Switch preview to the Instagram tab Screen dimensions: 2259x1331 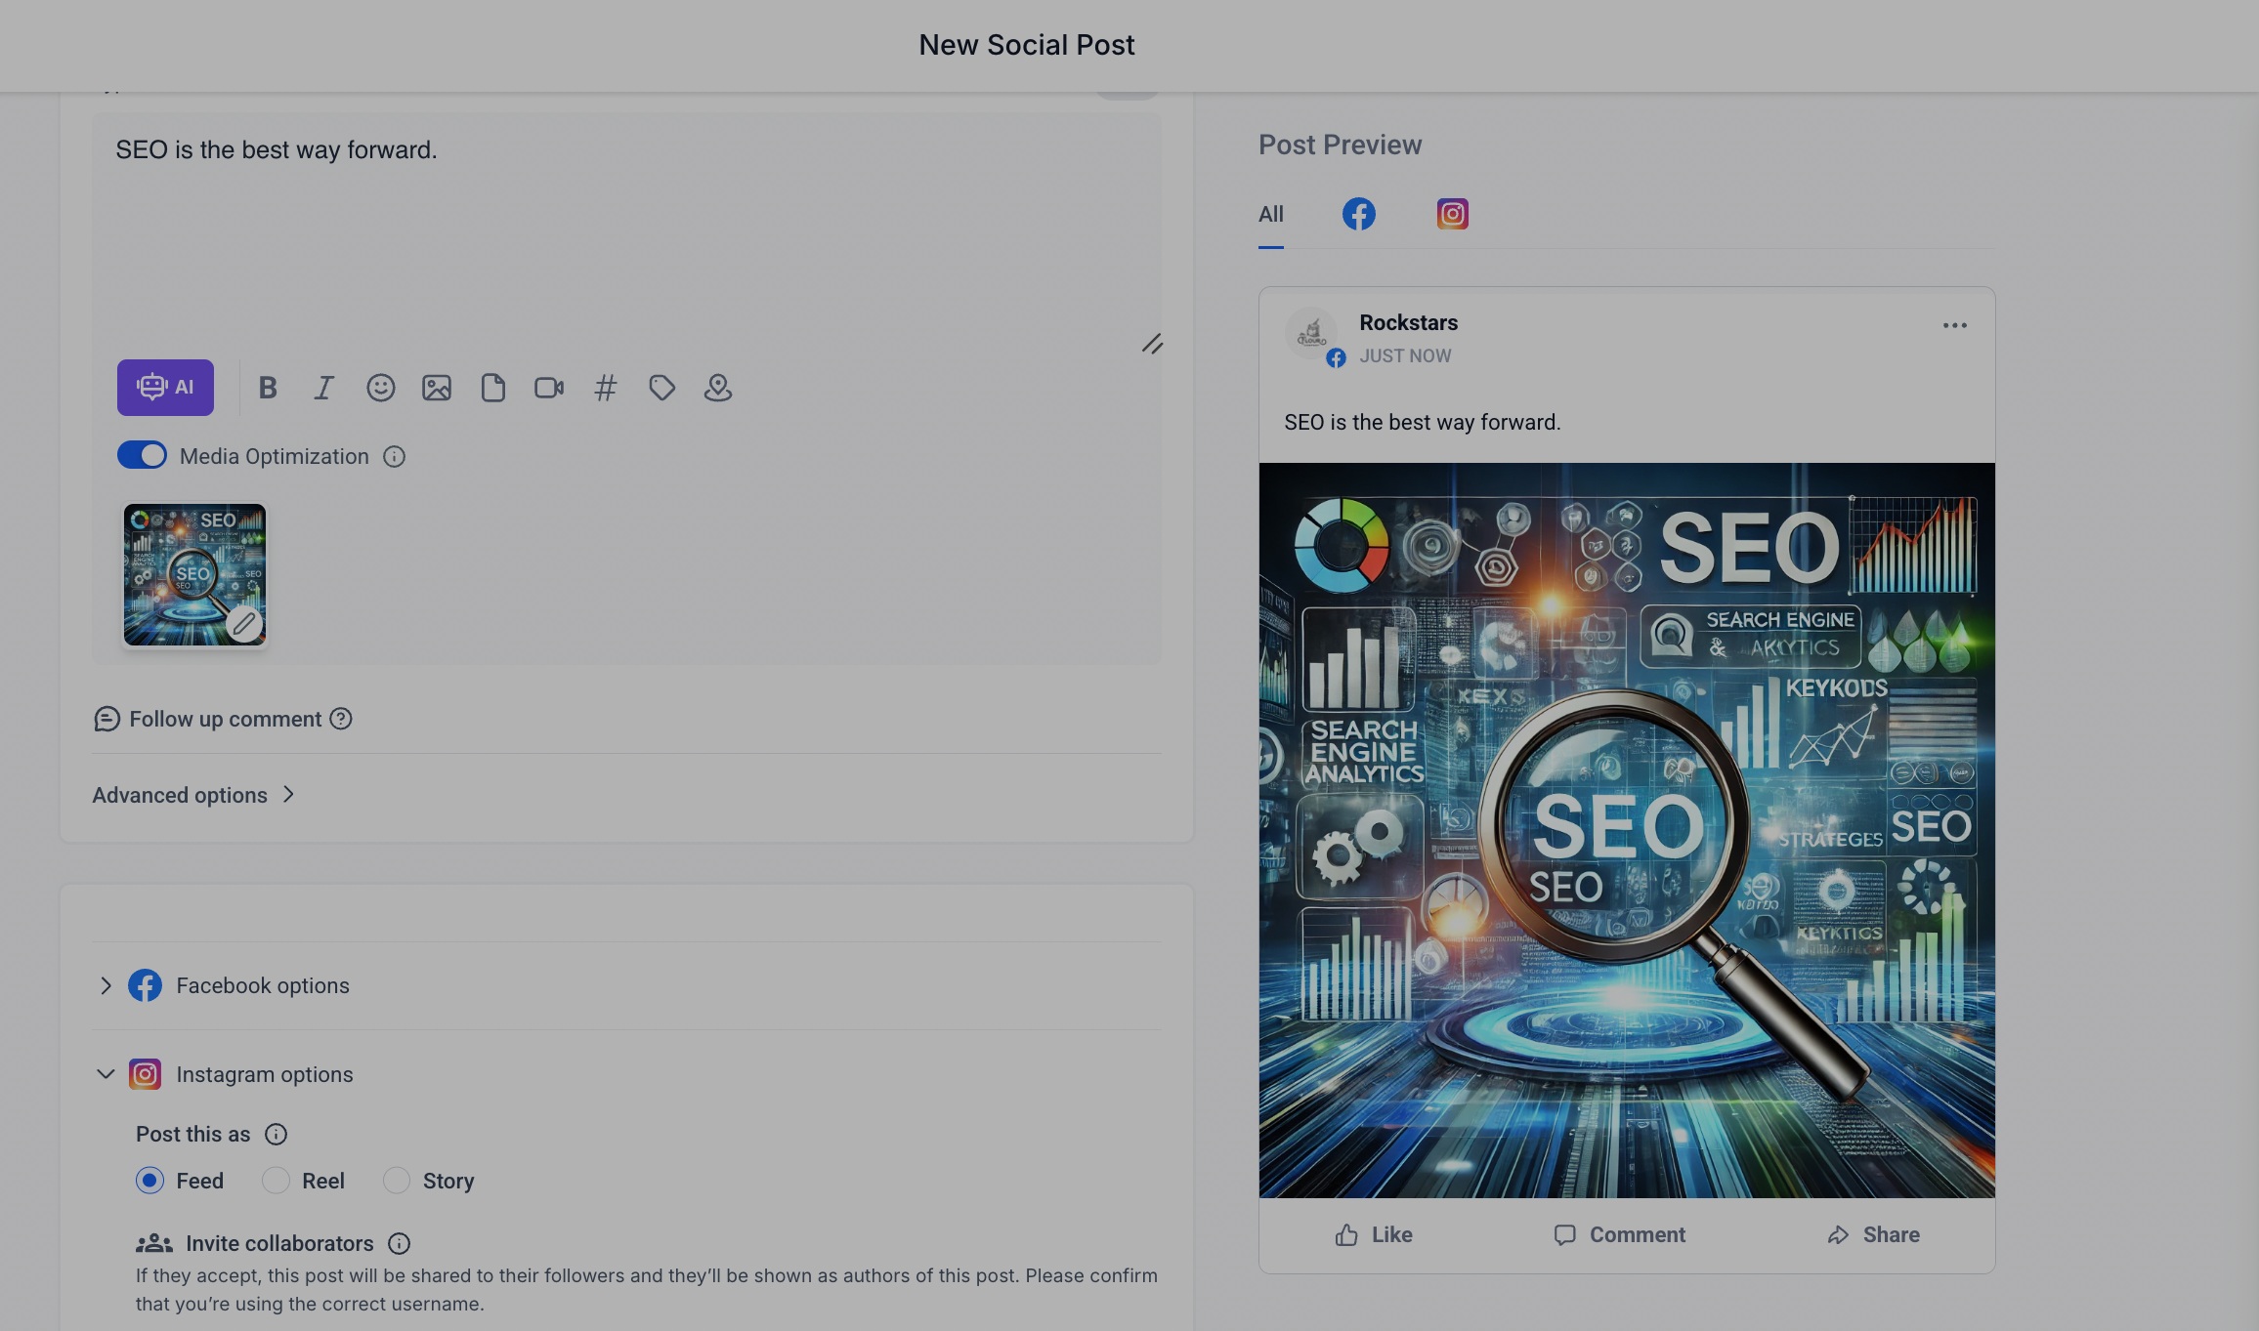point(1452,214)
